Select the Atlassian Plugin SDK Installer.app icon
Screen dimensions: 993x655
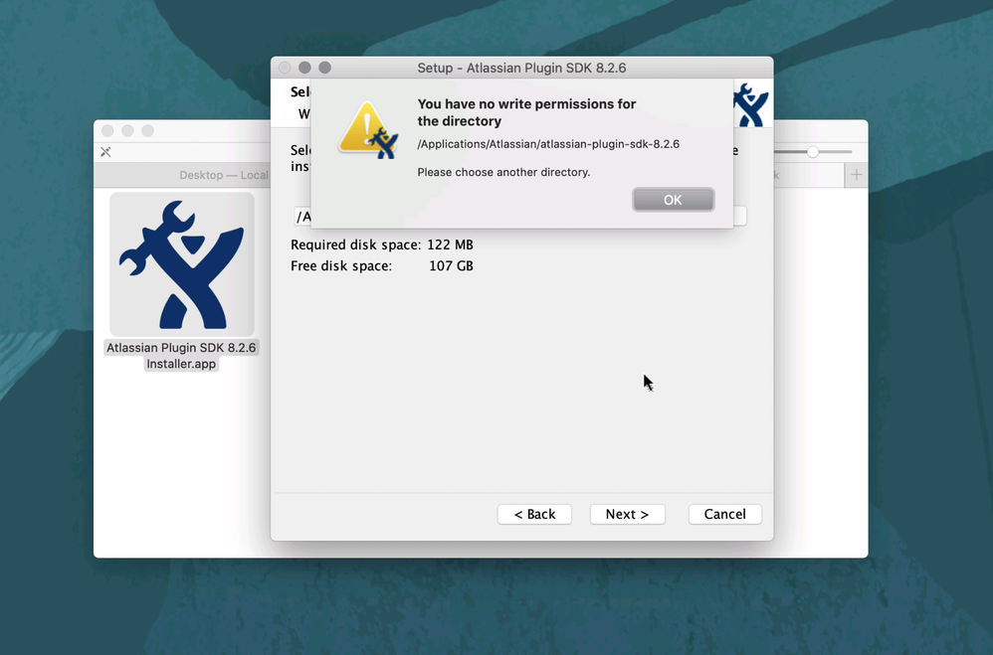[182, 264]
